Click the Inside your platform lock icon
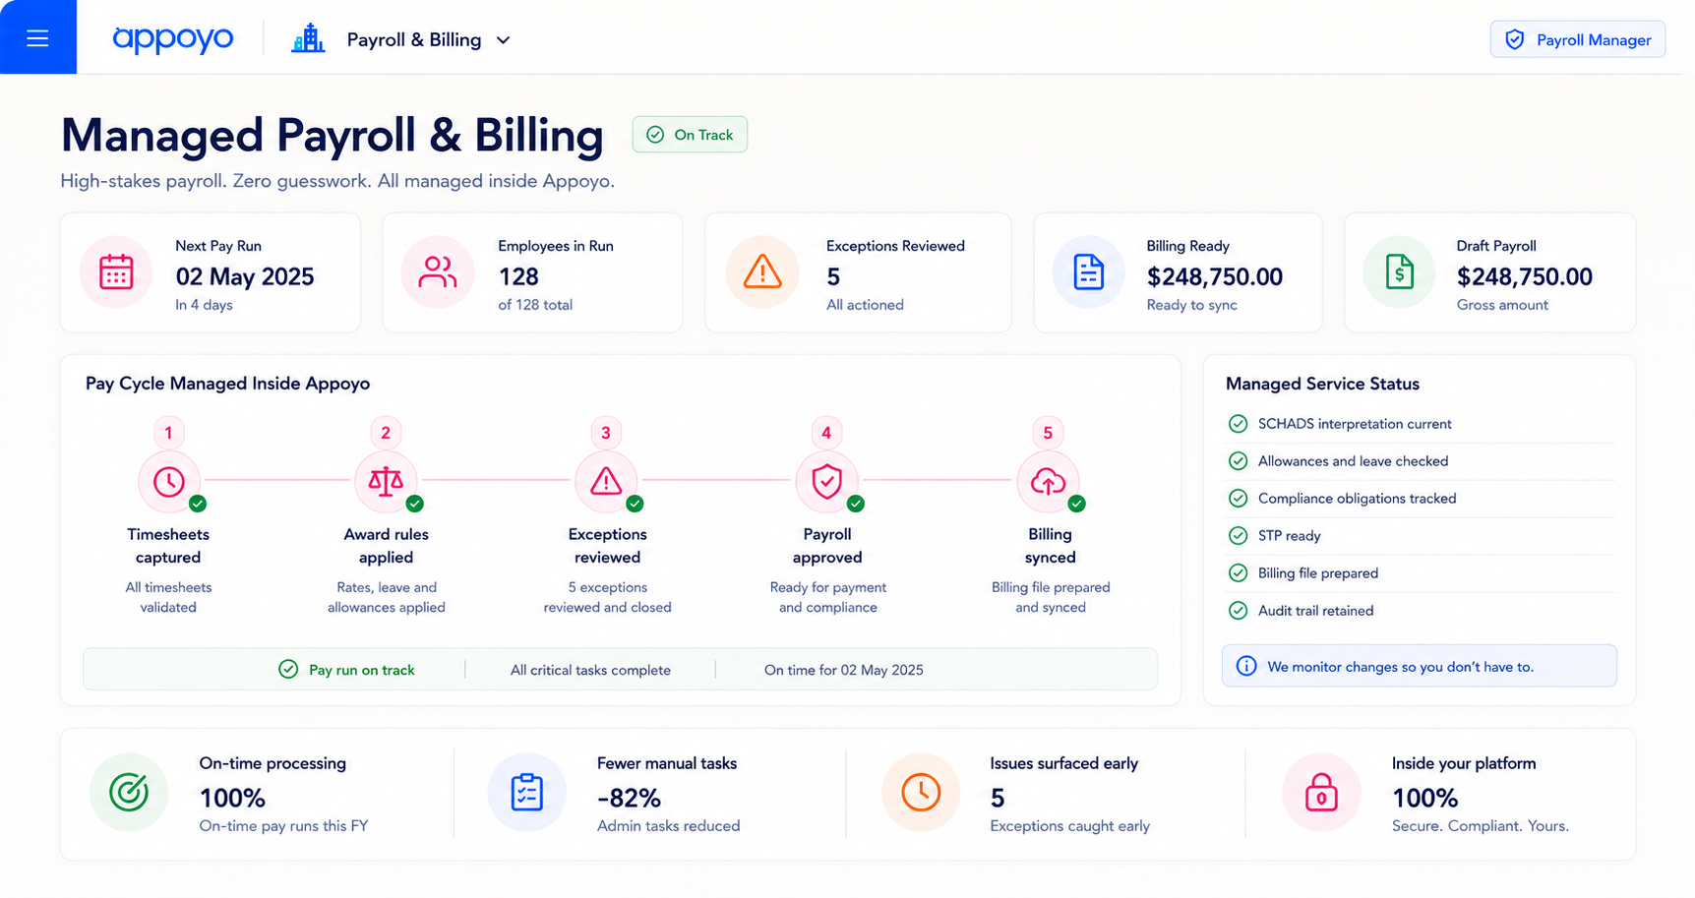The height and width of the screenshot is (898, 1695). click(1321, 792)
